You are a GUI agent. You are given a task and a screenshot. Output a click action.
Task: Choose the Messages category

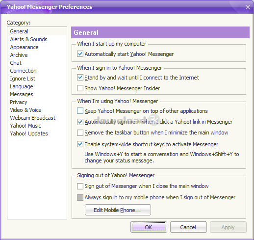pos(22,94)
